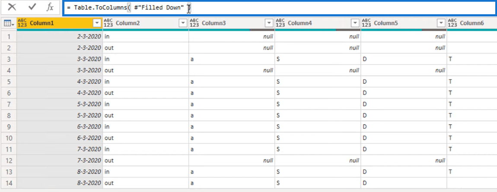This screenshot has width=497, height=192.
Task: Open Column5 filter dropdown
Action: point(441,23)
